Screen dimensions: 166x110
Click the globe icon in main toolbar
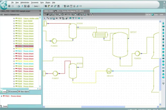tap(22, 6)
